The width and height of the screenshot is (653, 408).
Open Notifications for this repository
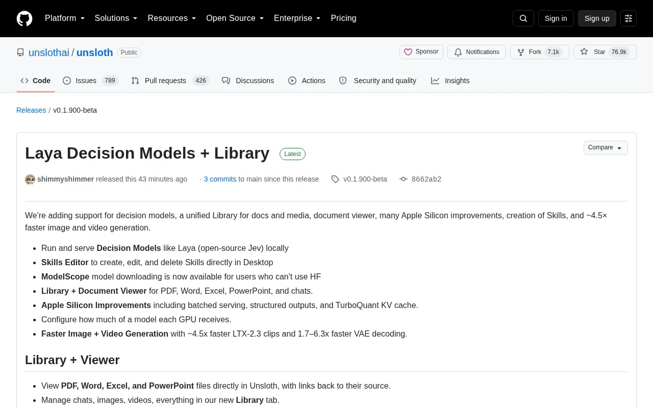coord(476,52)
